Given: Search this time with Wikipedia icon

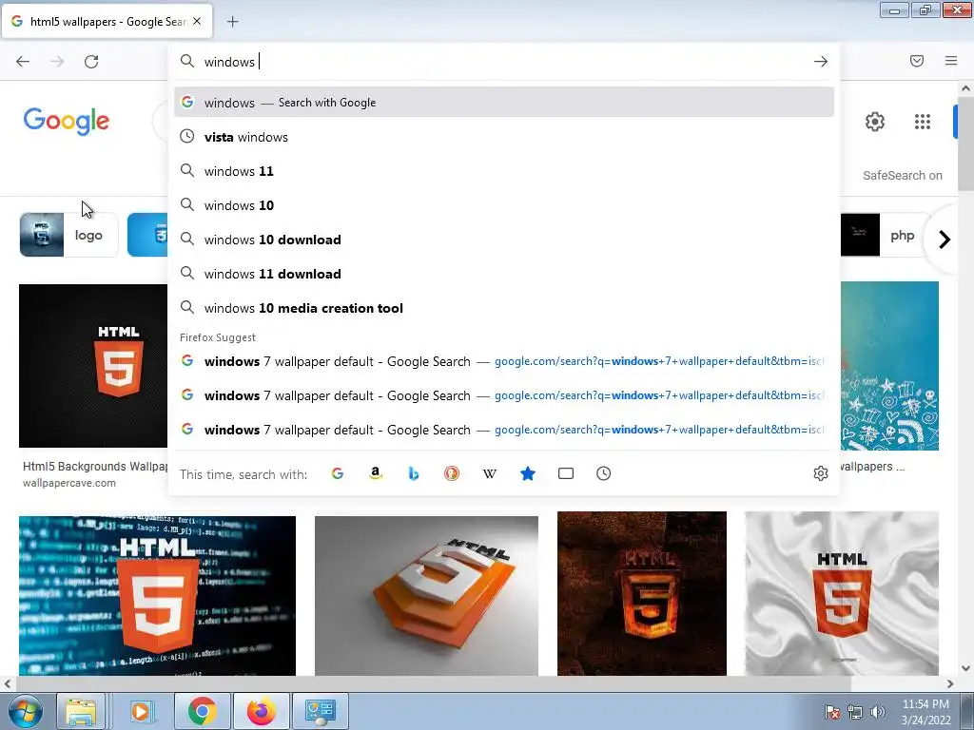Looking at the screenshot, I should tap(490, 473).
